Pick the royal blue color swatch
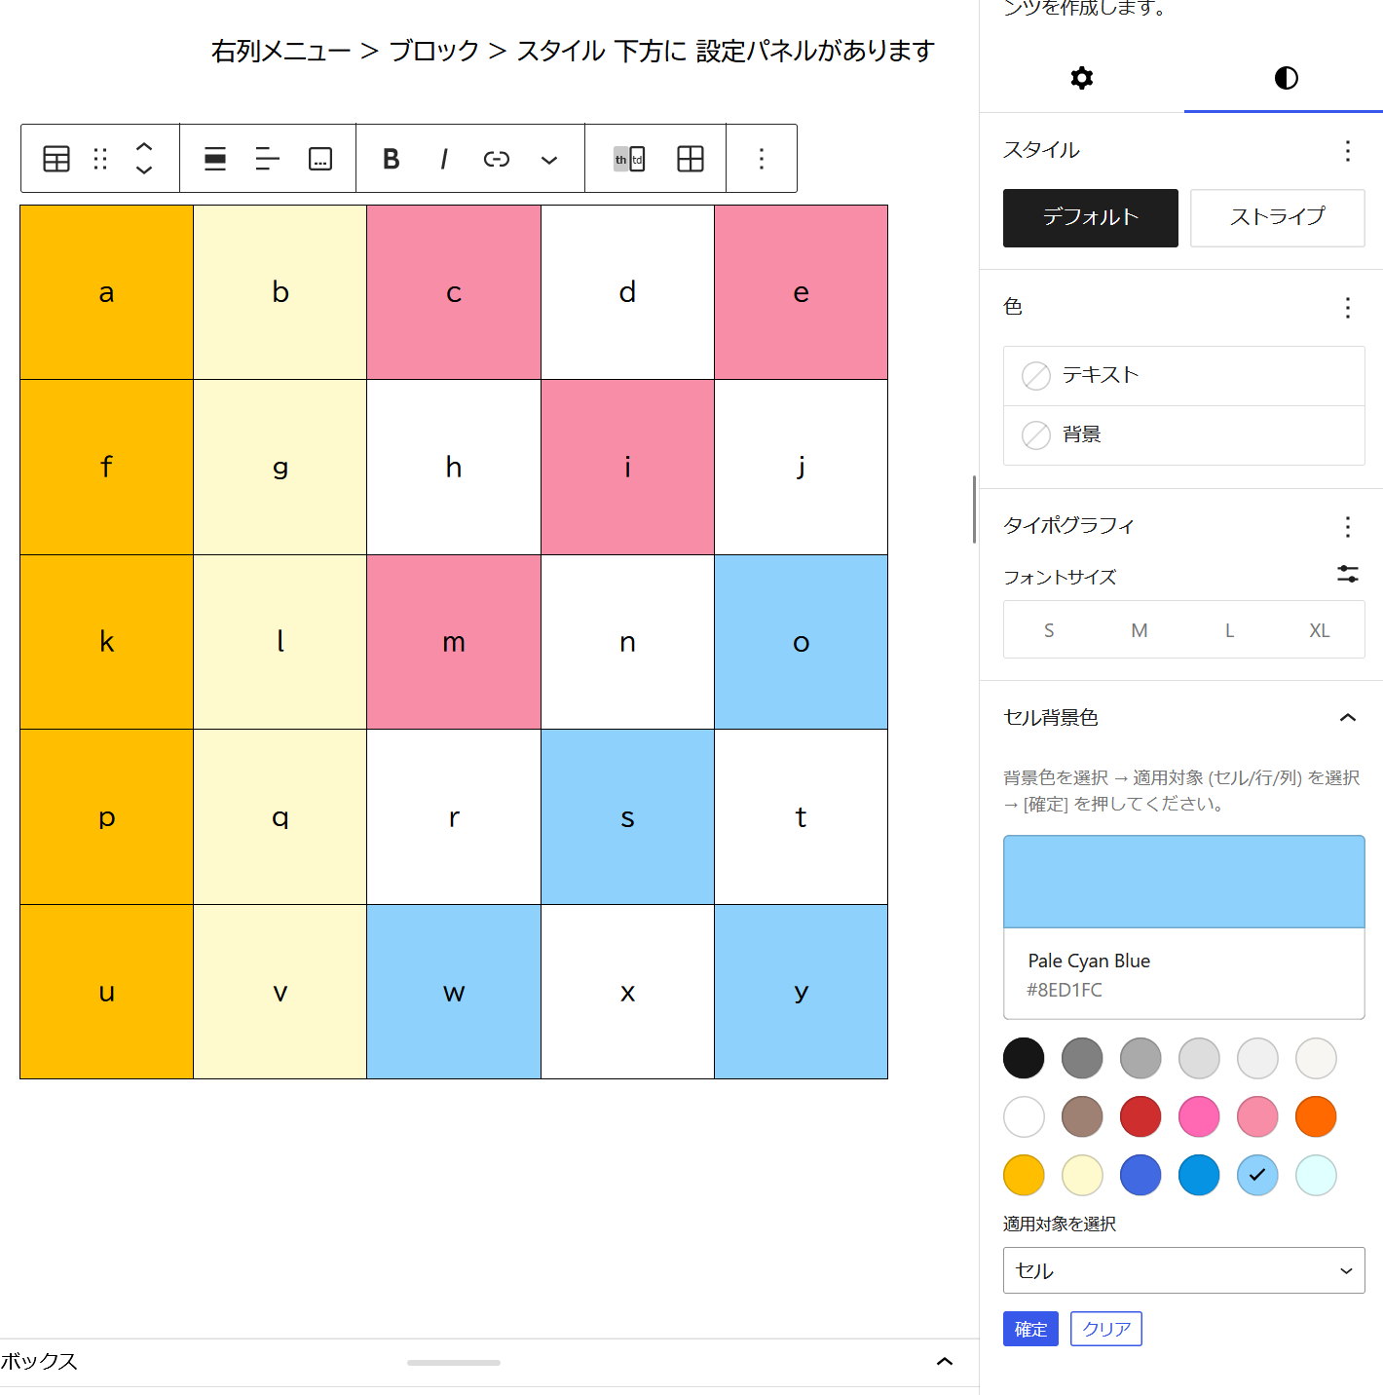1383x1395 pixels. tap(1140, 1175)
